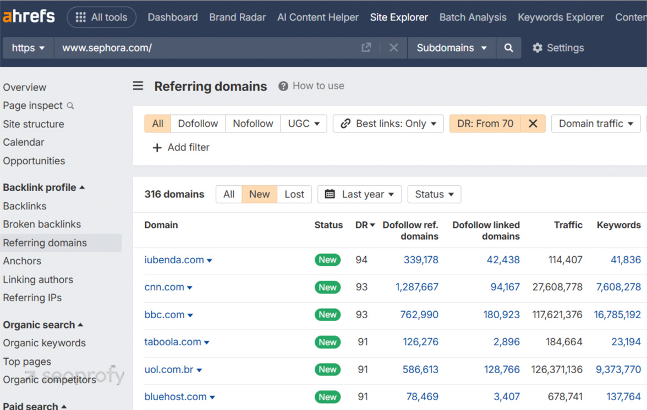647x410 pixels.
Task: Open Domain traffic filter dropdown
Action: click(596, 124)
